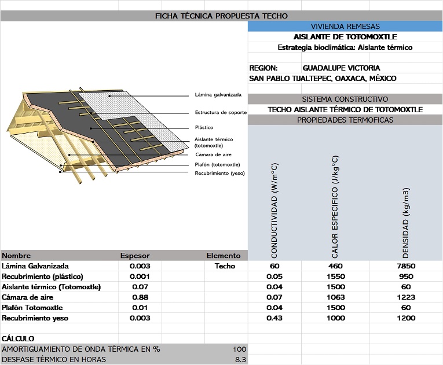Image resolution: width=443 pixels, height=365 pixels.
Task: Click the PROPIEDADES TERMOFICAS header cell
Action: pos(345,120)
